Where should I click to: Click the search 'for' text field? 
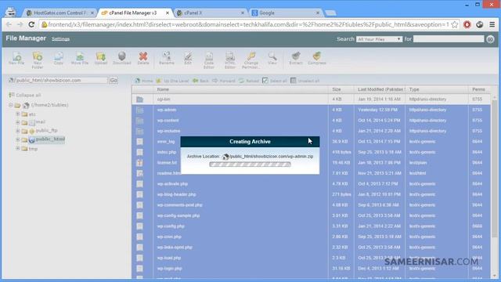[449, 39]
